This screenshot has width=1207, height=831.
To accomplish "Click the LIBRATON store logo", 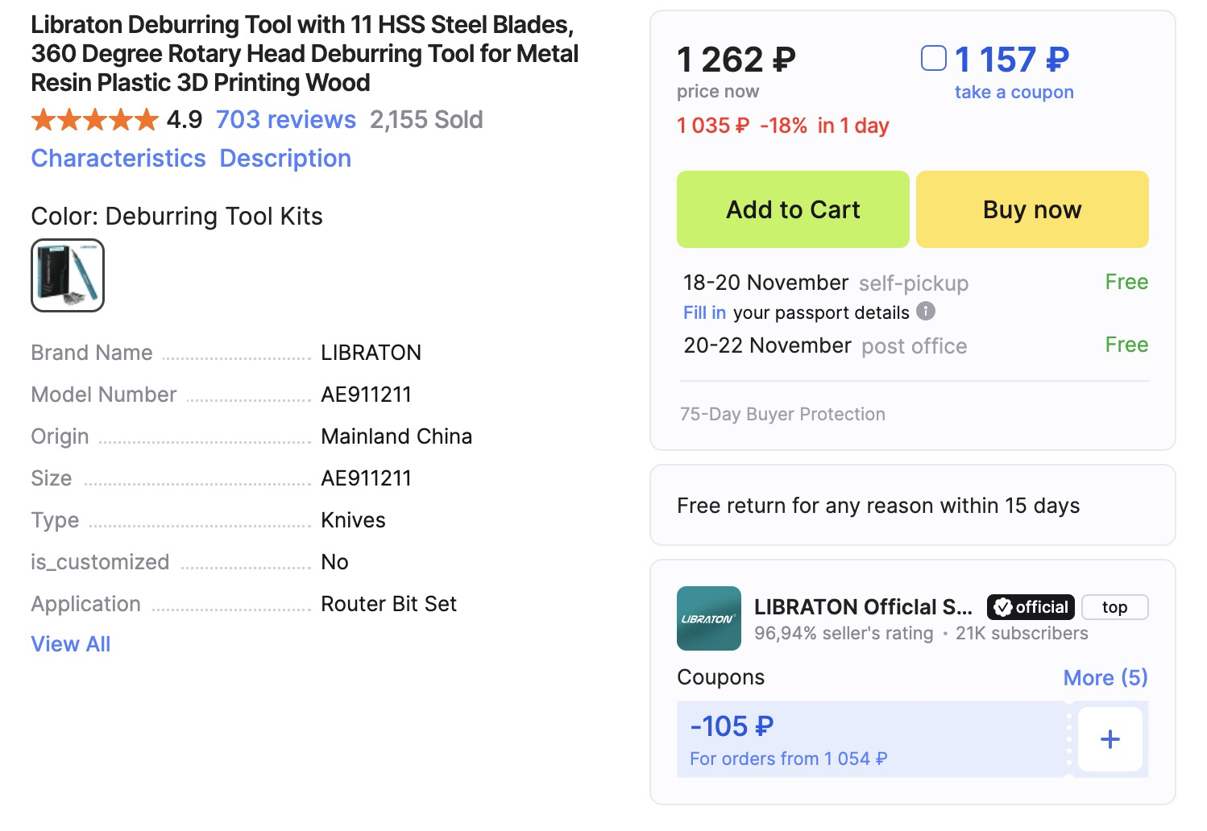I will 708,618.
